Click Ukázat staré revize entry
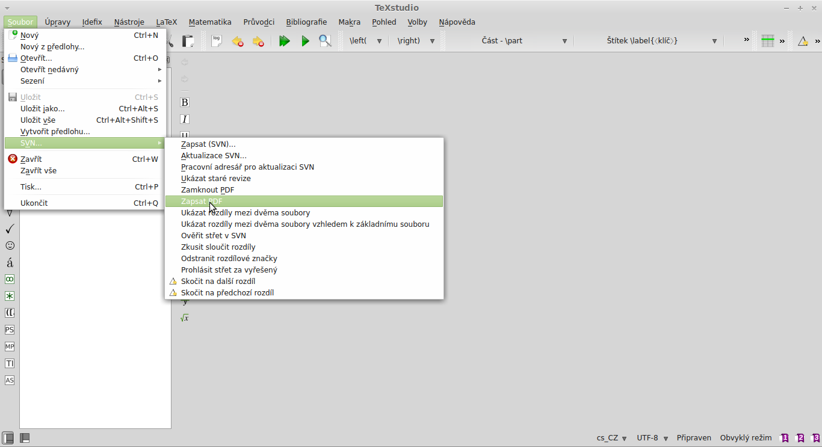This screenshot has height=447, width=822. pyautogui.click(x=304, y=179)
